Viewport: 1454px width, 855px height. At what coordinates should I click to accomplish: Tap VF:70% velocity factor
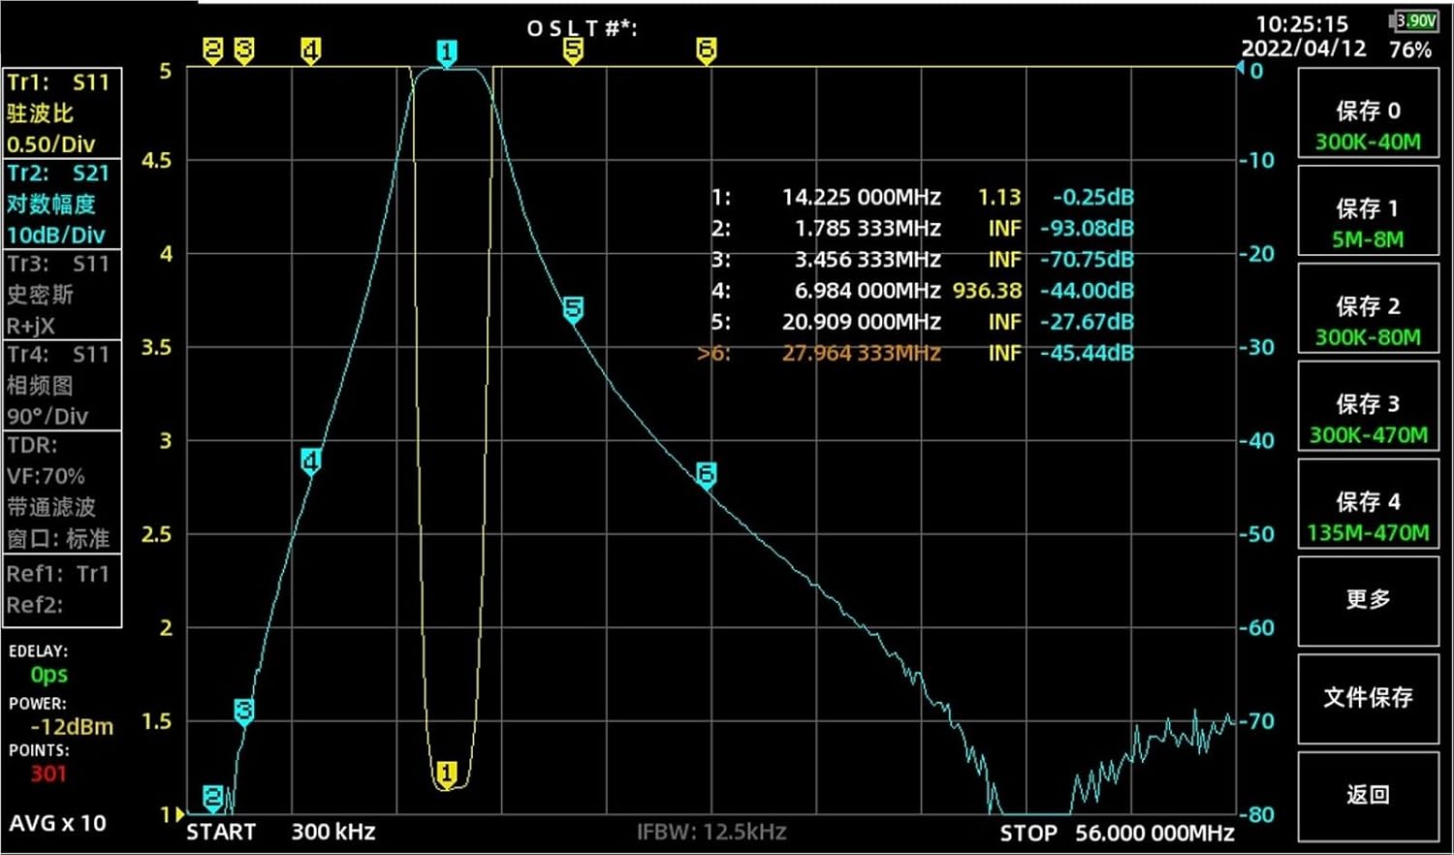[x=46, y=476]
